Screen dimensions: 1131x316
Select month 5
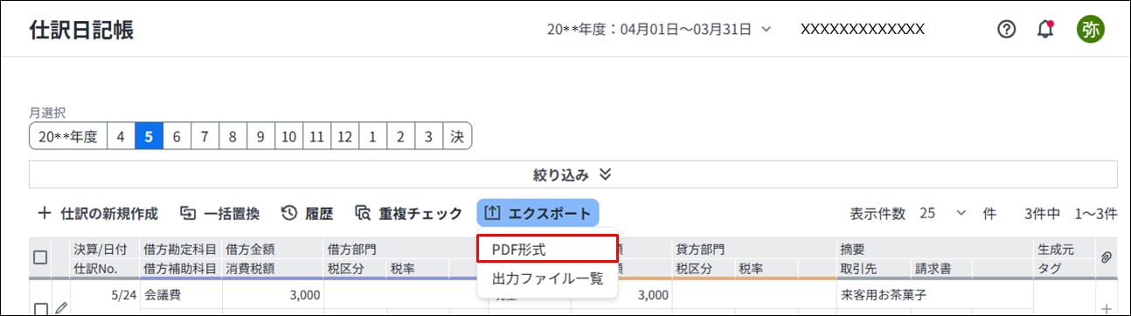[149, 136]
